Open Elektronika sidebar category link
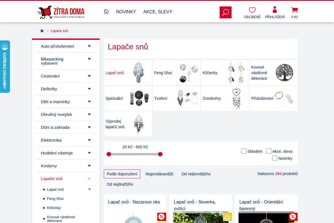The height and width of the screenshot is (223, 334). [51, 140]
